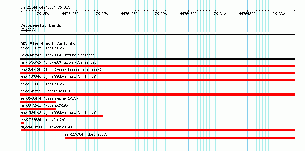Open the nsv4287340 variant label
Screen dimensions: 305x151
point(59,77)
